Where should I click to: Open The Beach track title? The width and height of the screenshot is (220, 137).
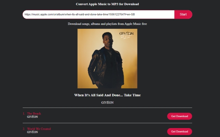coord(34,113)
